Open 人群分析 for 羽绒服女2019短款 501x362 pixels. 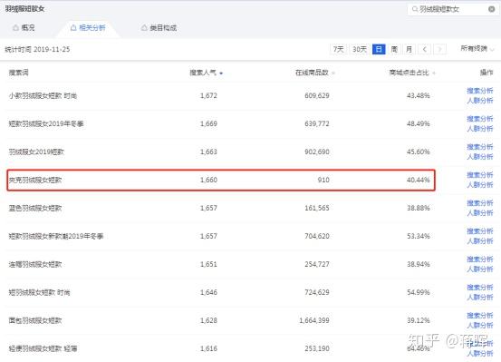[x=479, y=157]
